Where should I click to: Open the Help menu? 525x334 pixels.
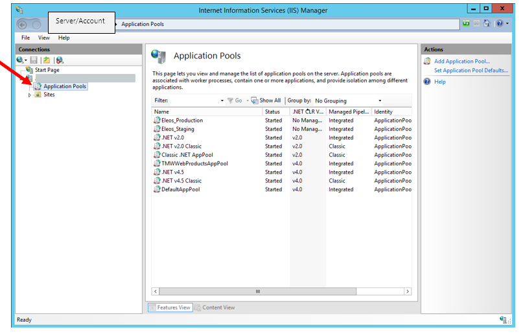[64, 38]
